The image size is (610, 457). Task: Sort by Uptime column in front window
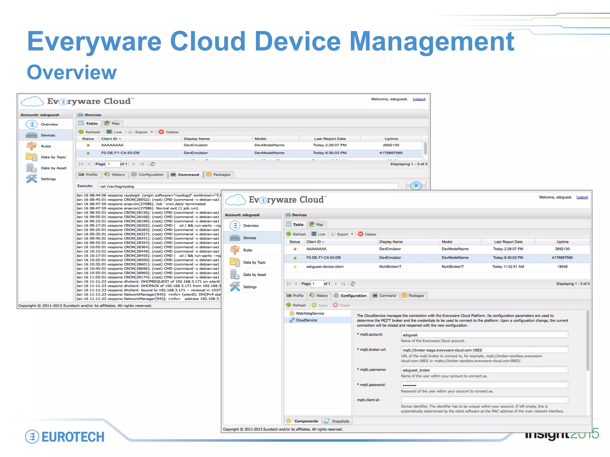click(562, 242)
